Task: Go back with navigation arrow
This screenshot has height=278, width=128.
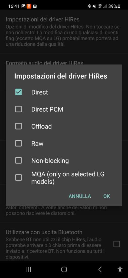Action: tap(100, 270)
